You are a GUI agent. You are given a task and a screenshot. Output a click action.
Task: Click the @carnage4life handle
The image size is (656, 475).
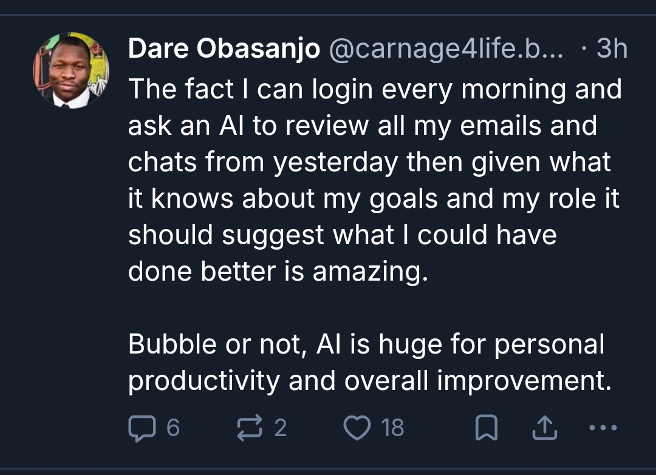pos(446,50)
